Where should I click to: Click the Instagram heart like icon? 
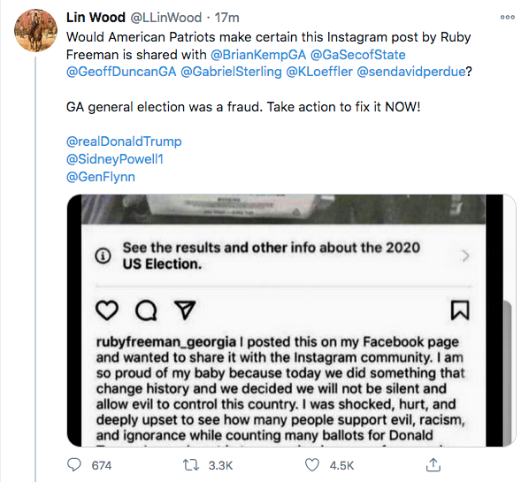(x=107, y=310)
